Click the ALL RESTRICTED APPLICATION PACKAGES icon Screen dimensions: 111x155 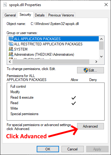pyautogui.click(x=11, y=44)
